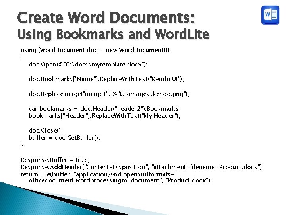Image resolution: width=286 pixels, height=215 pixels.
Task: Click the Response.AddHeader Content-Disposition line
Action: 142,167
